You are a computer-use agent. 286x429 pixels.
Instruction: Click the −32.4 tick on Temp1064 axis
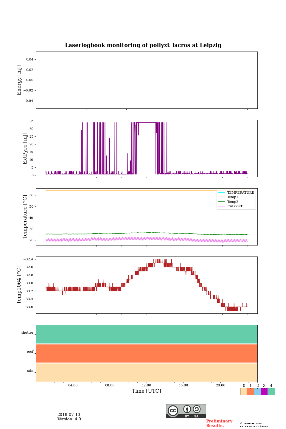[29, 259]
